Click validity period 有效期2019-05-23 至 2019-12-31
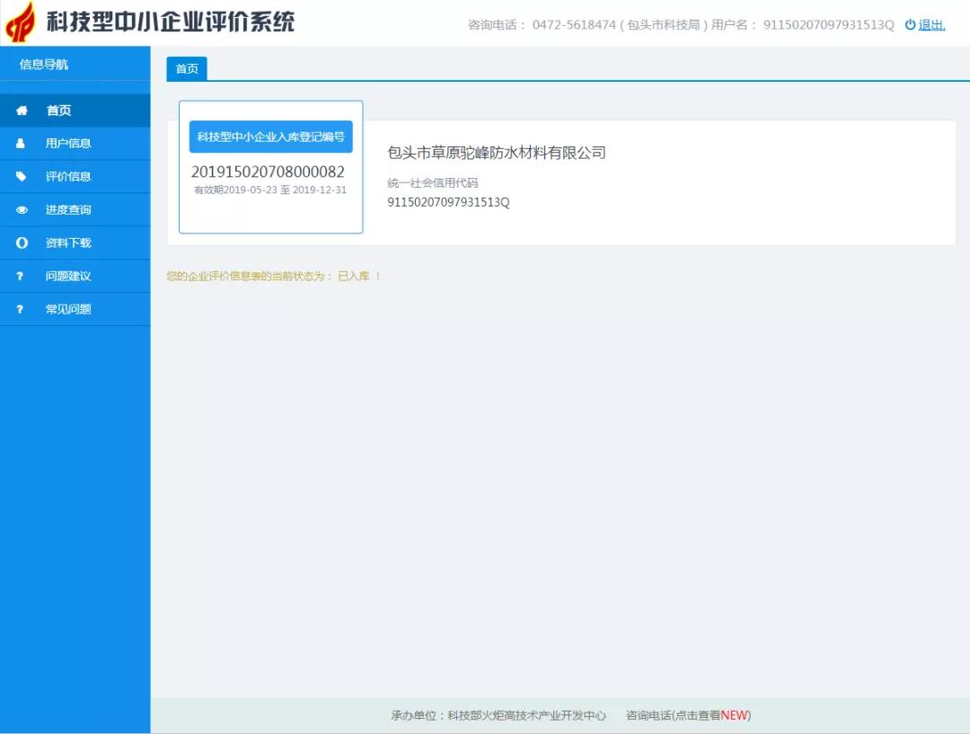Screen dimensions: 970x734 click(x=270, y=190)
